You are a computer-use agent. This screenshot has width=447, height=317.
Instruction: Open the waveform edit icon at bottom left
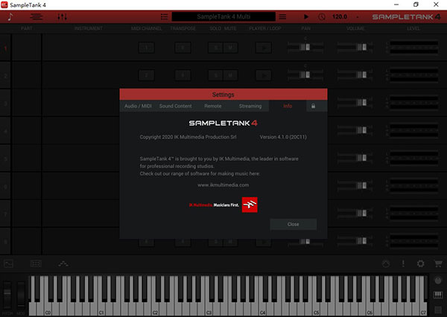click(8, 263)
